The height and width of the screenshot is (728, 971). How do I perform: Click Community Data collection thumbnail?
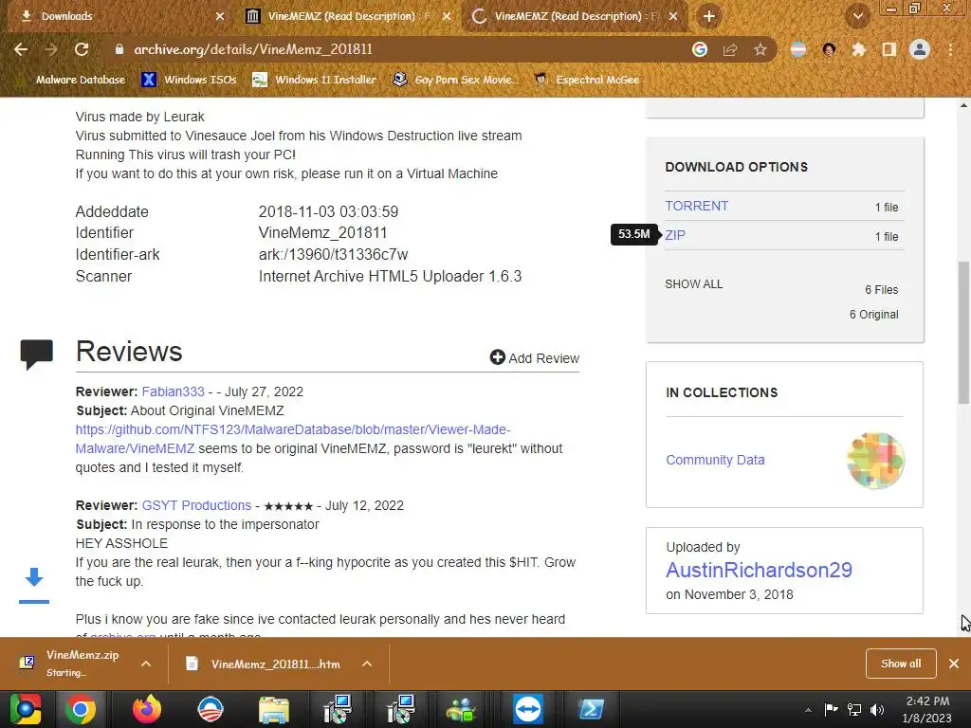click(875, 461)
